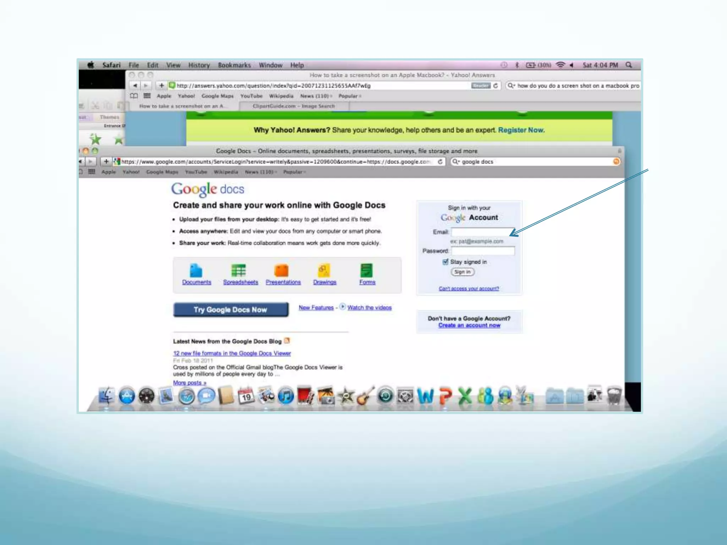Open iTunes from the dock
727x545 pixels.
point(286,396)
